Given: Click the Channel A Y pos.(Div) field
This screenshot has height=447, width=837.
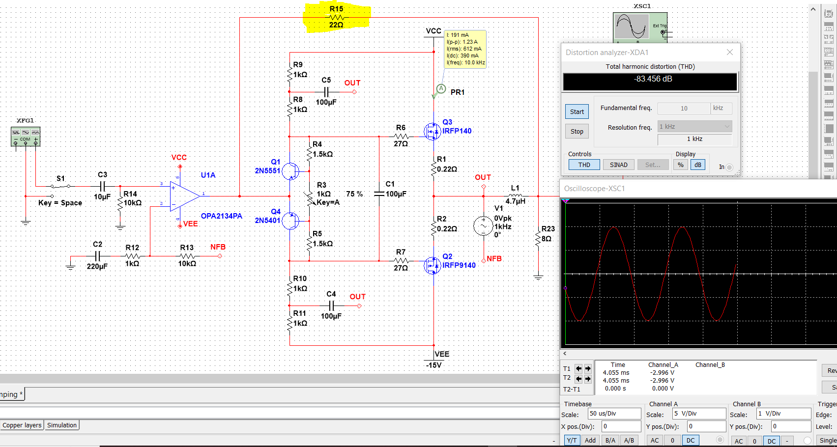Looking at the screenshot, I should point(706,426).
